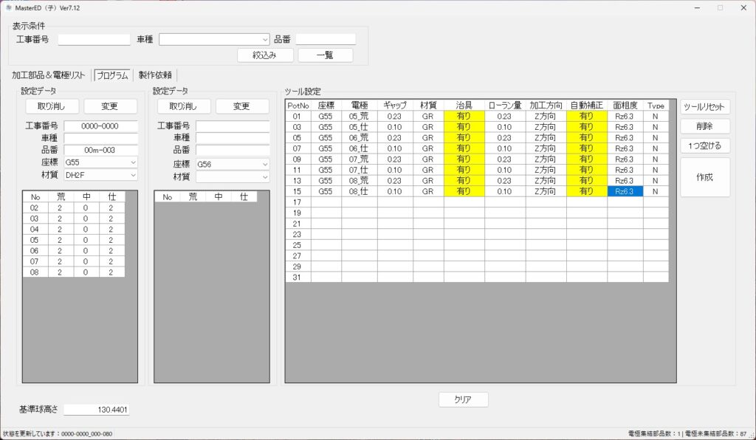Click the 基準球高さ value field
756x440 pixels.
point(97,409)
